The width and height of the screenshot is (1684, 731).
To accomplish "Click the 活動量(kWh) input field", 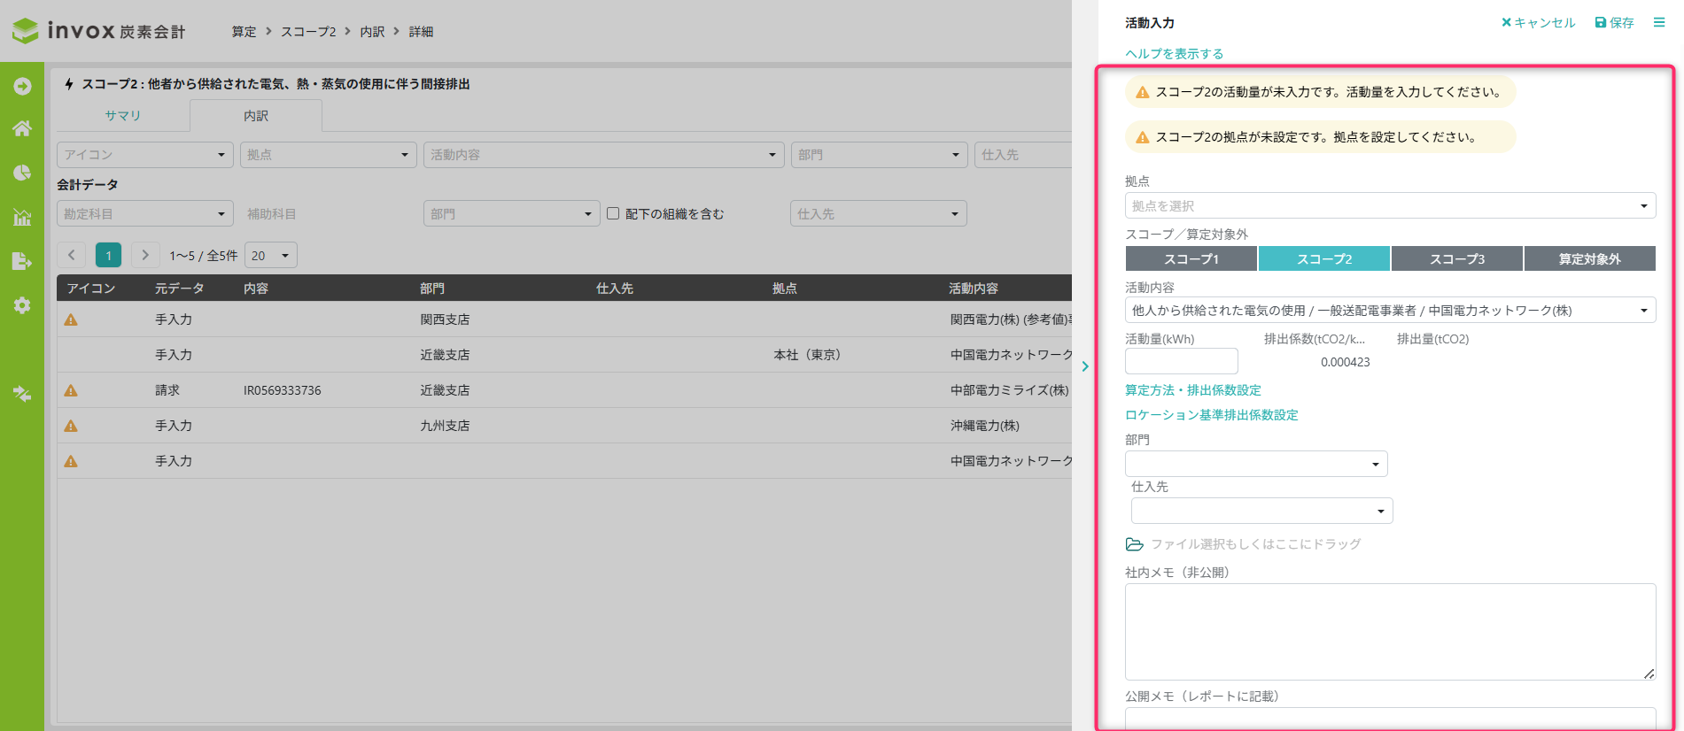I will 1181,361.
